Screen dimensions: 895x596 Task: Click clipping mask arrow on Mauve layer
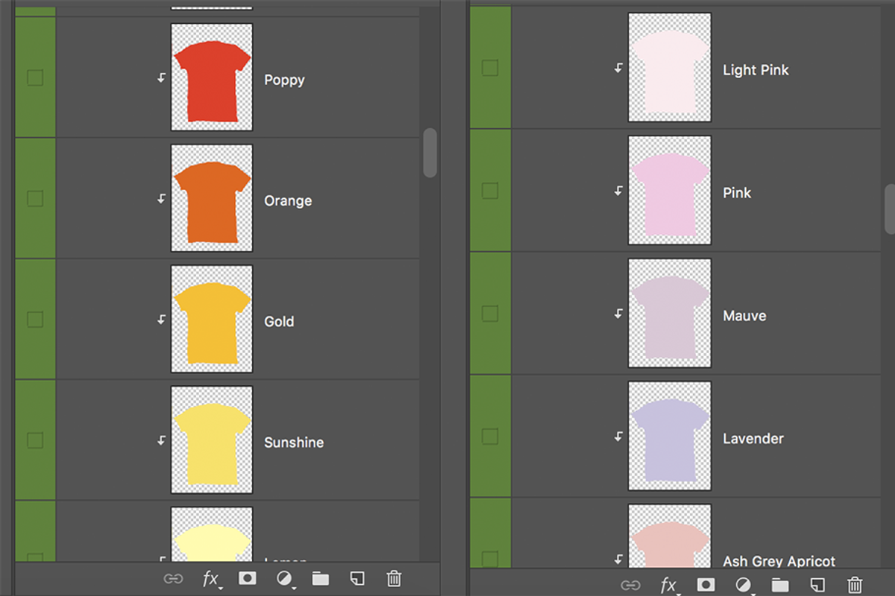tap(618, 314)
